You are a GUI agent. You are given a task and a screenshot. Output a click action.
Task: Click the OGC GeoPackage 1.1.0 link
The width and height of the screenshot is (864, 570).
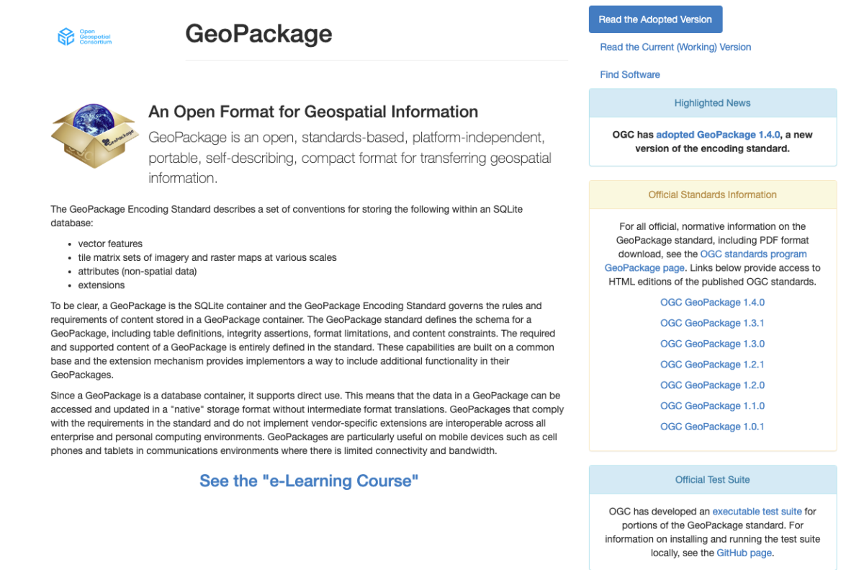(711, 406)
